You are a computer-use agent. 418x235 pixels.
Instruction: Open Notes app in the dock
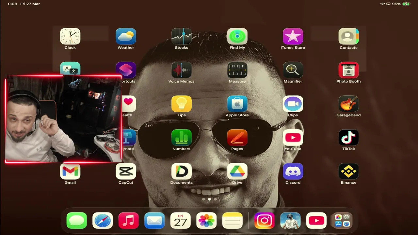pos(232,221)
